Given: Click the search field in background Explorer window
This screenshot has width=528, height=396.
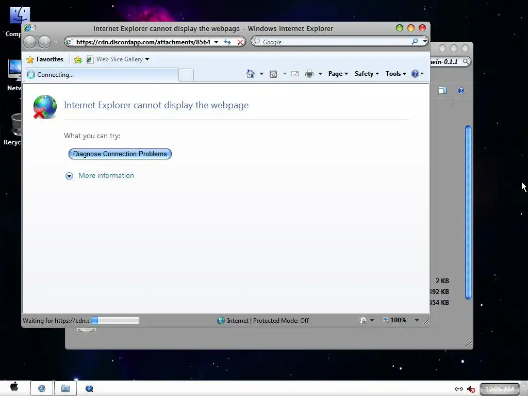Looking at the screenshot, I should pos(450,62).
